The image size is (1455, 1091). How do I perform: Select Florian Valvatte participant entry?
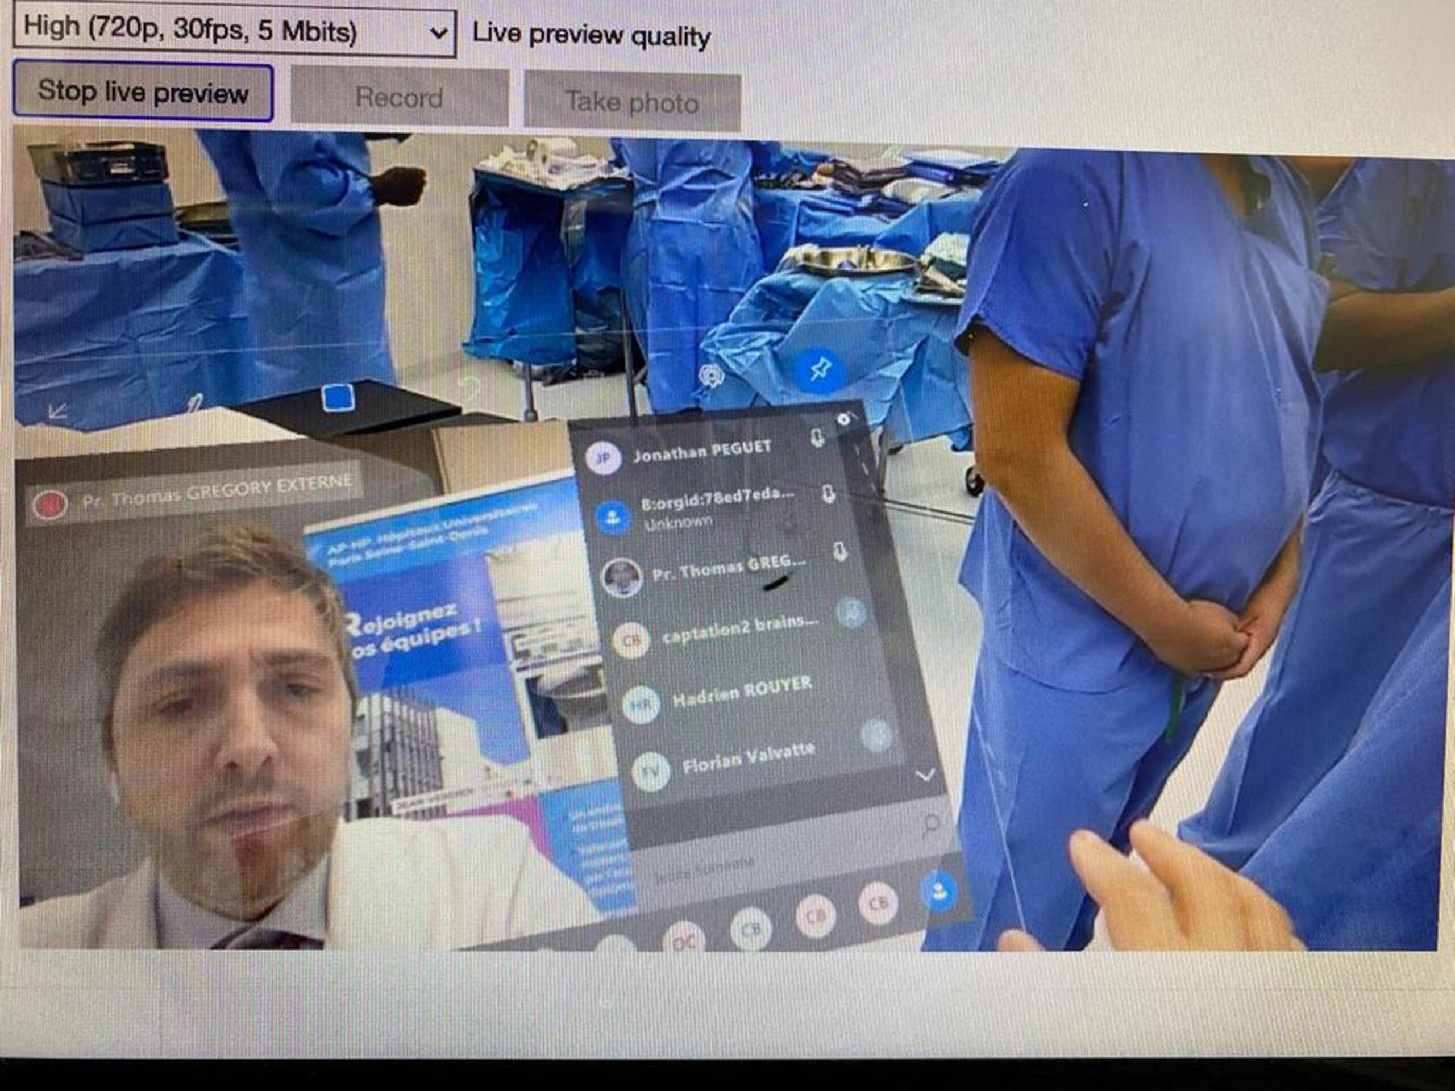(748, 760)
